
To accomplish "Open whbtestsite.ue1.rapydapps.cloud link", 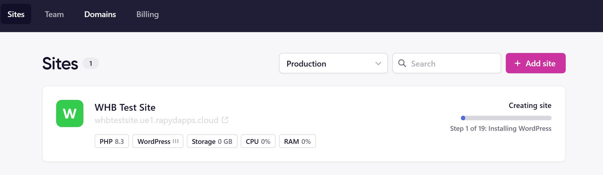I will click(x=156, y=120).
